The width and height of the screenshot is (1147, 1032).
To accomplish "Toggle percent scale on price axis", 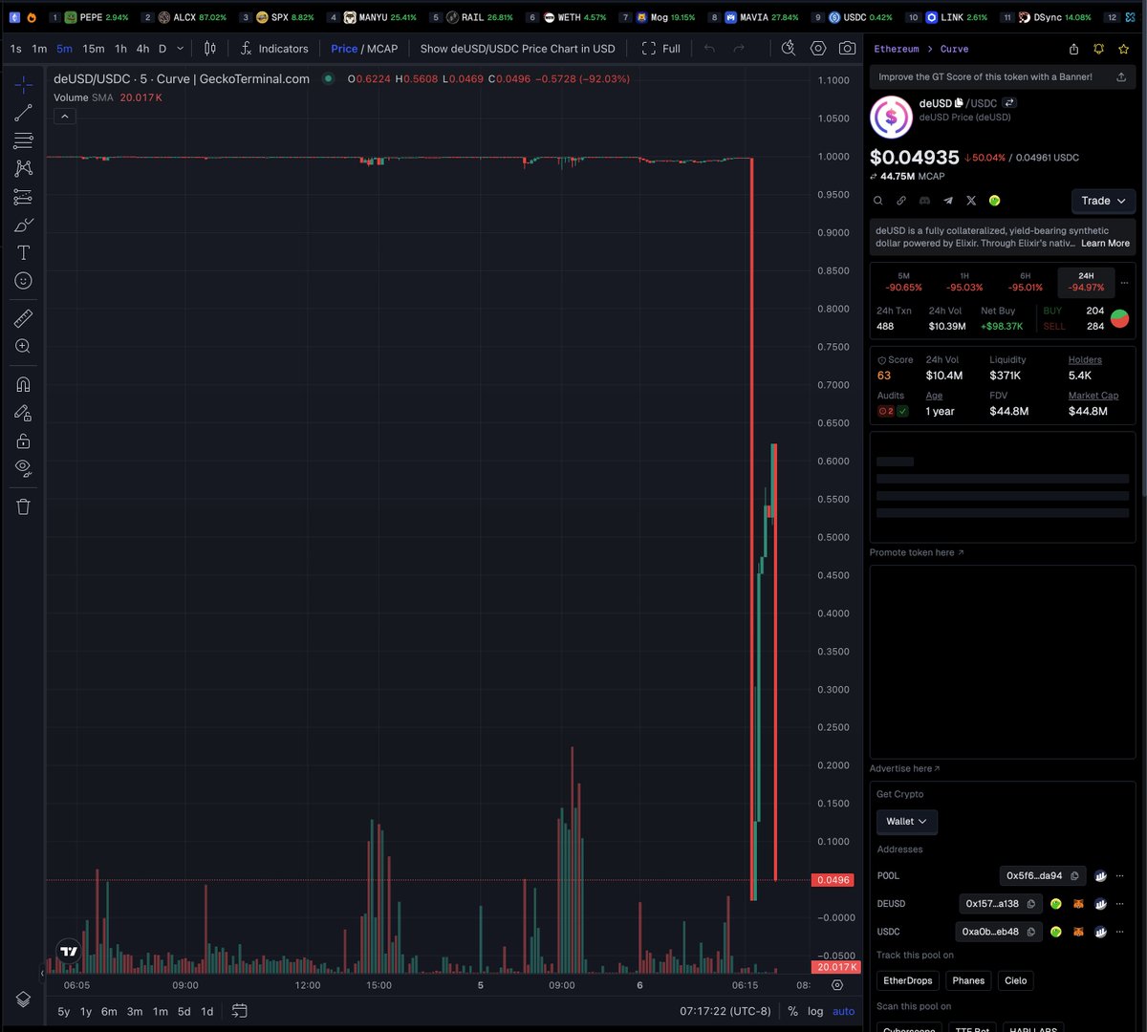I will click(792, 1011).
